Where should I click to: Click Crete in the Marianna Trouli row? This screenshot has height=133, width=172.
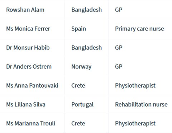point(78,123)
